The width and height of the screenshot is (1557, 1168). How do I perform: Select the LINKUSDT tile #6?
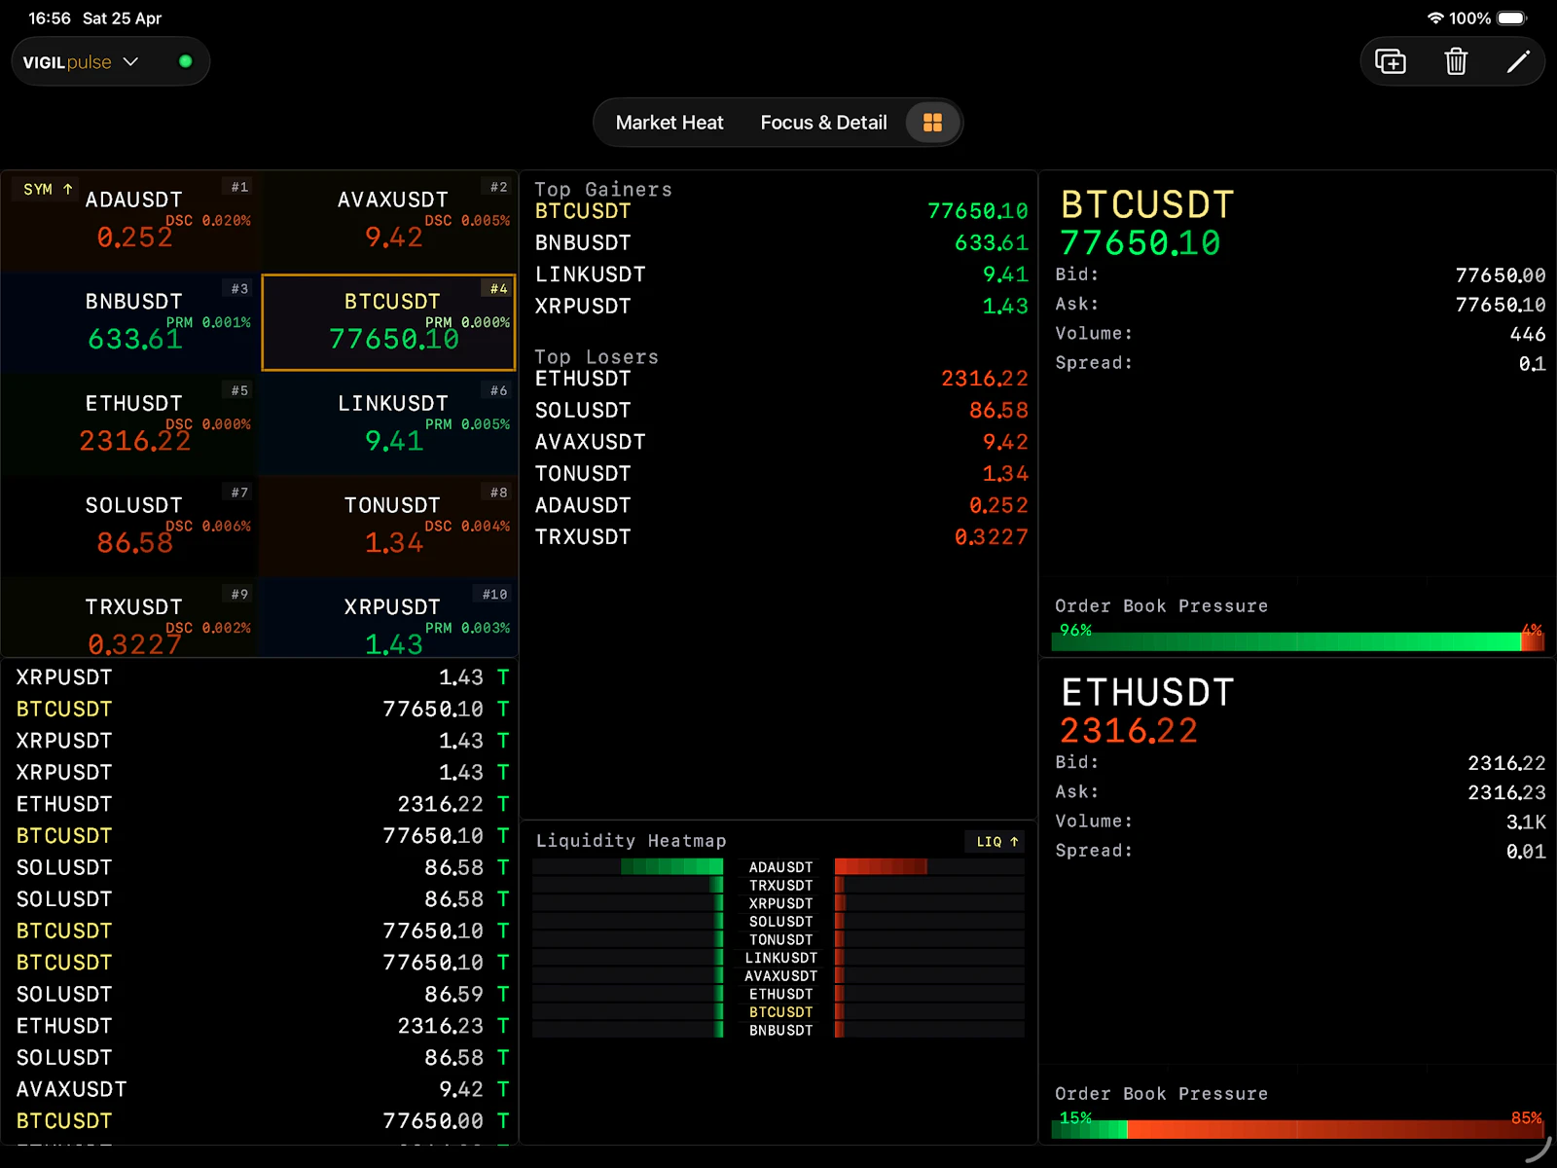click(389, 424)
